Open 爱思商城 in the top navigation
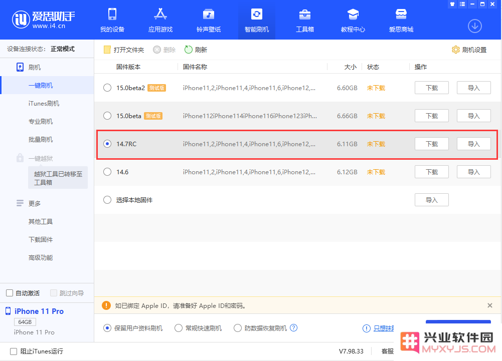Image resolution: width=502 pixels, height=361 pixels. 401,20
